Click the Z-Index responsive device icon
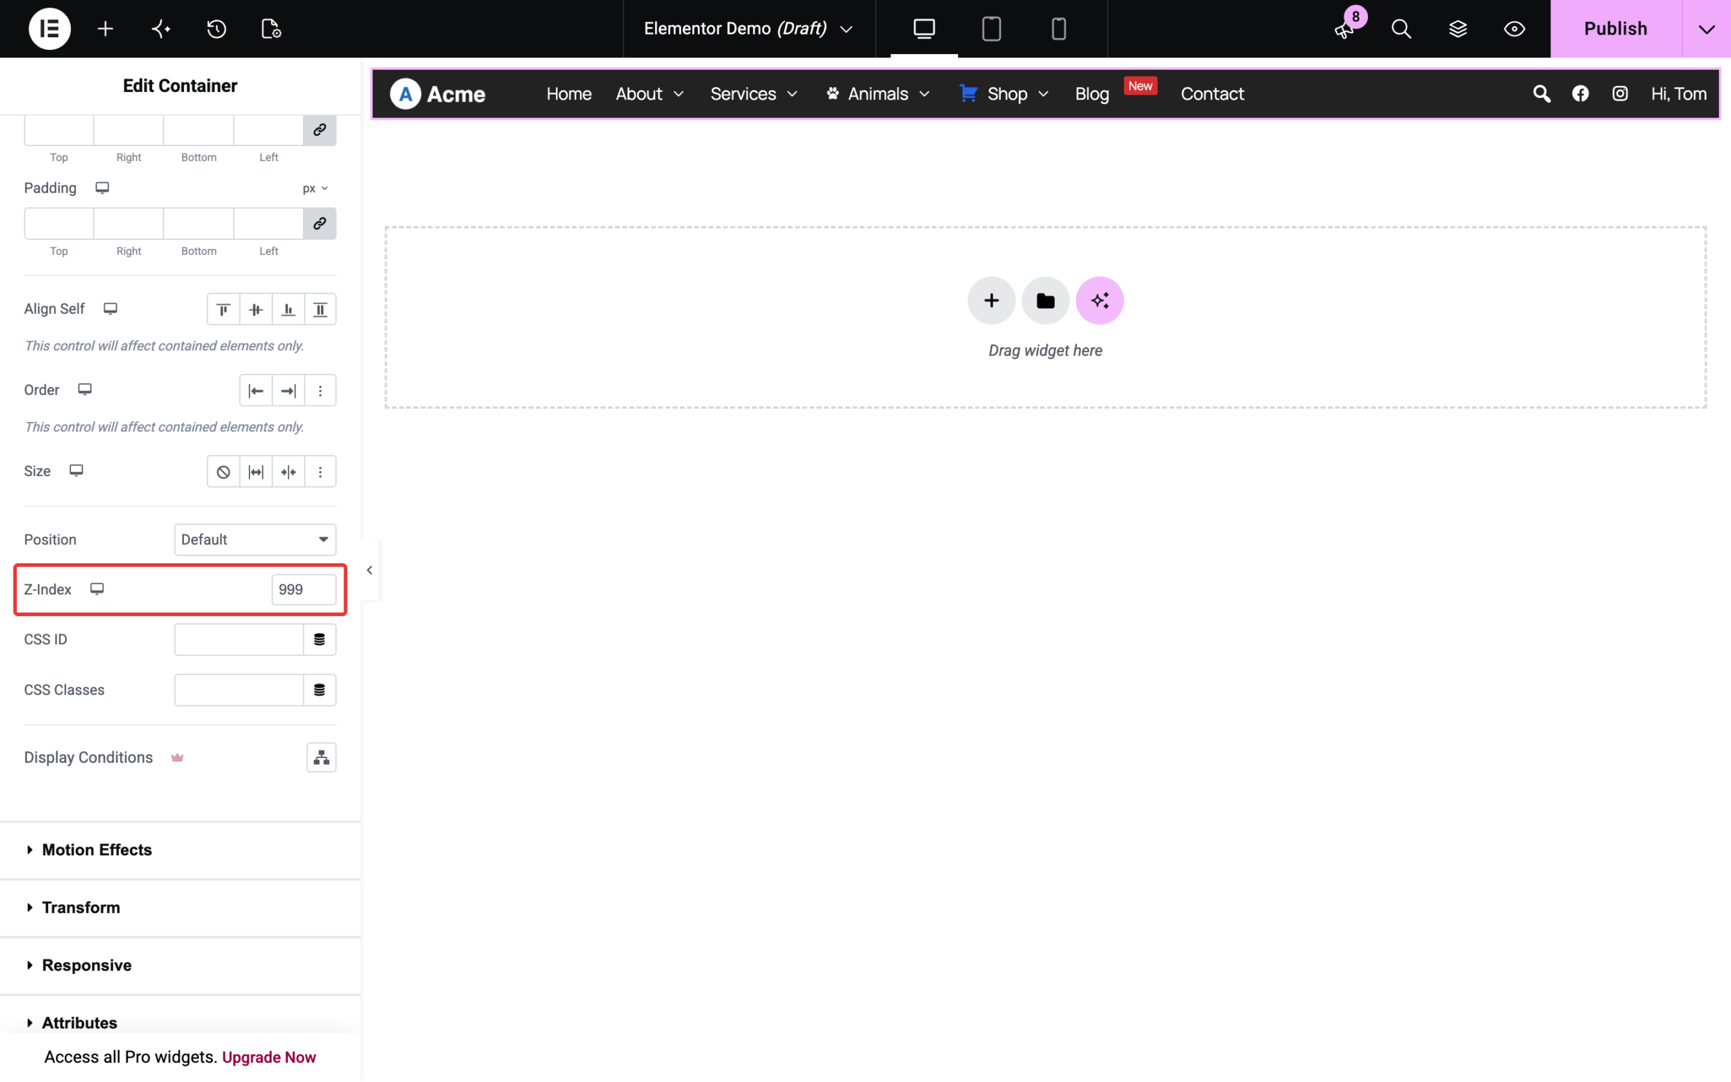Image resolution: width=1731 pixels, height=1082 pixels. coord(97,588)
